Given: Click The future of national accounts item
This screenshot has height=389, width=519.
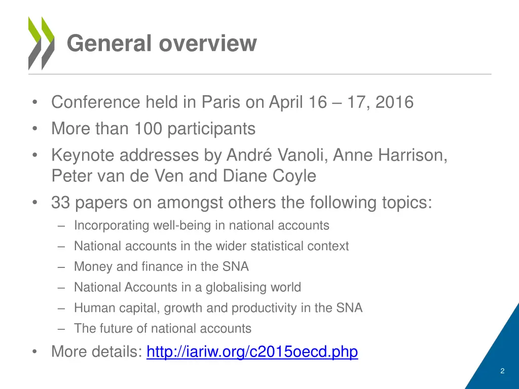Looking at the screenshot, I should pyautogui.click(x=163, y=328).
